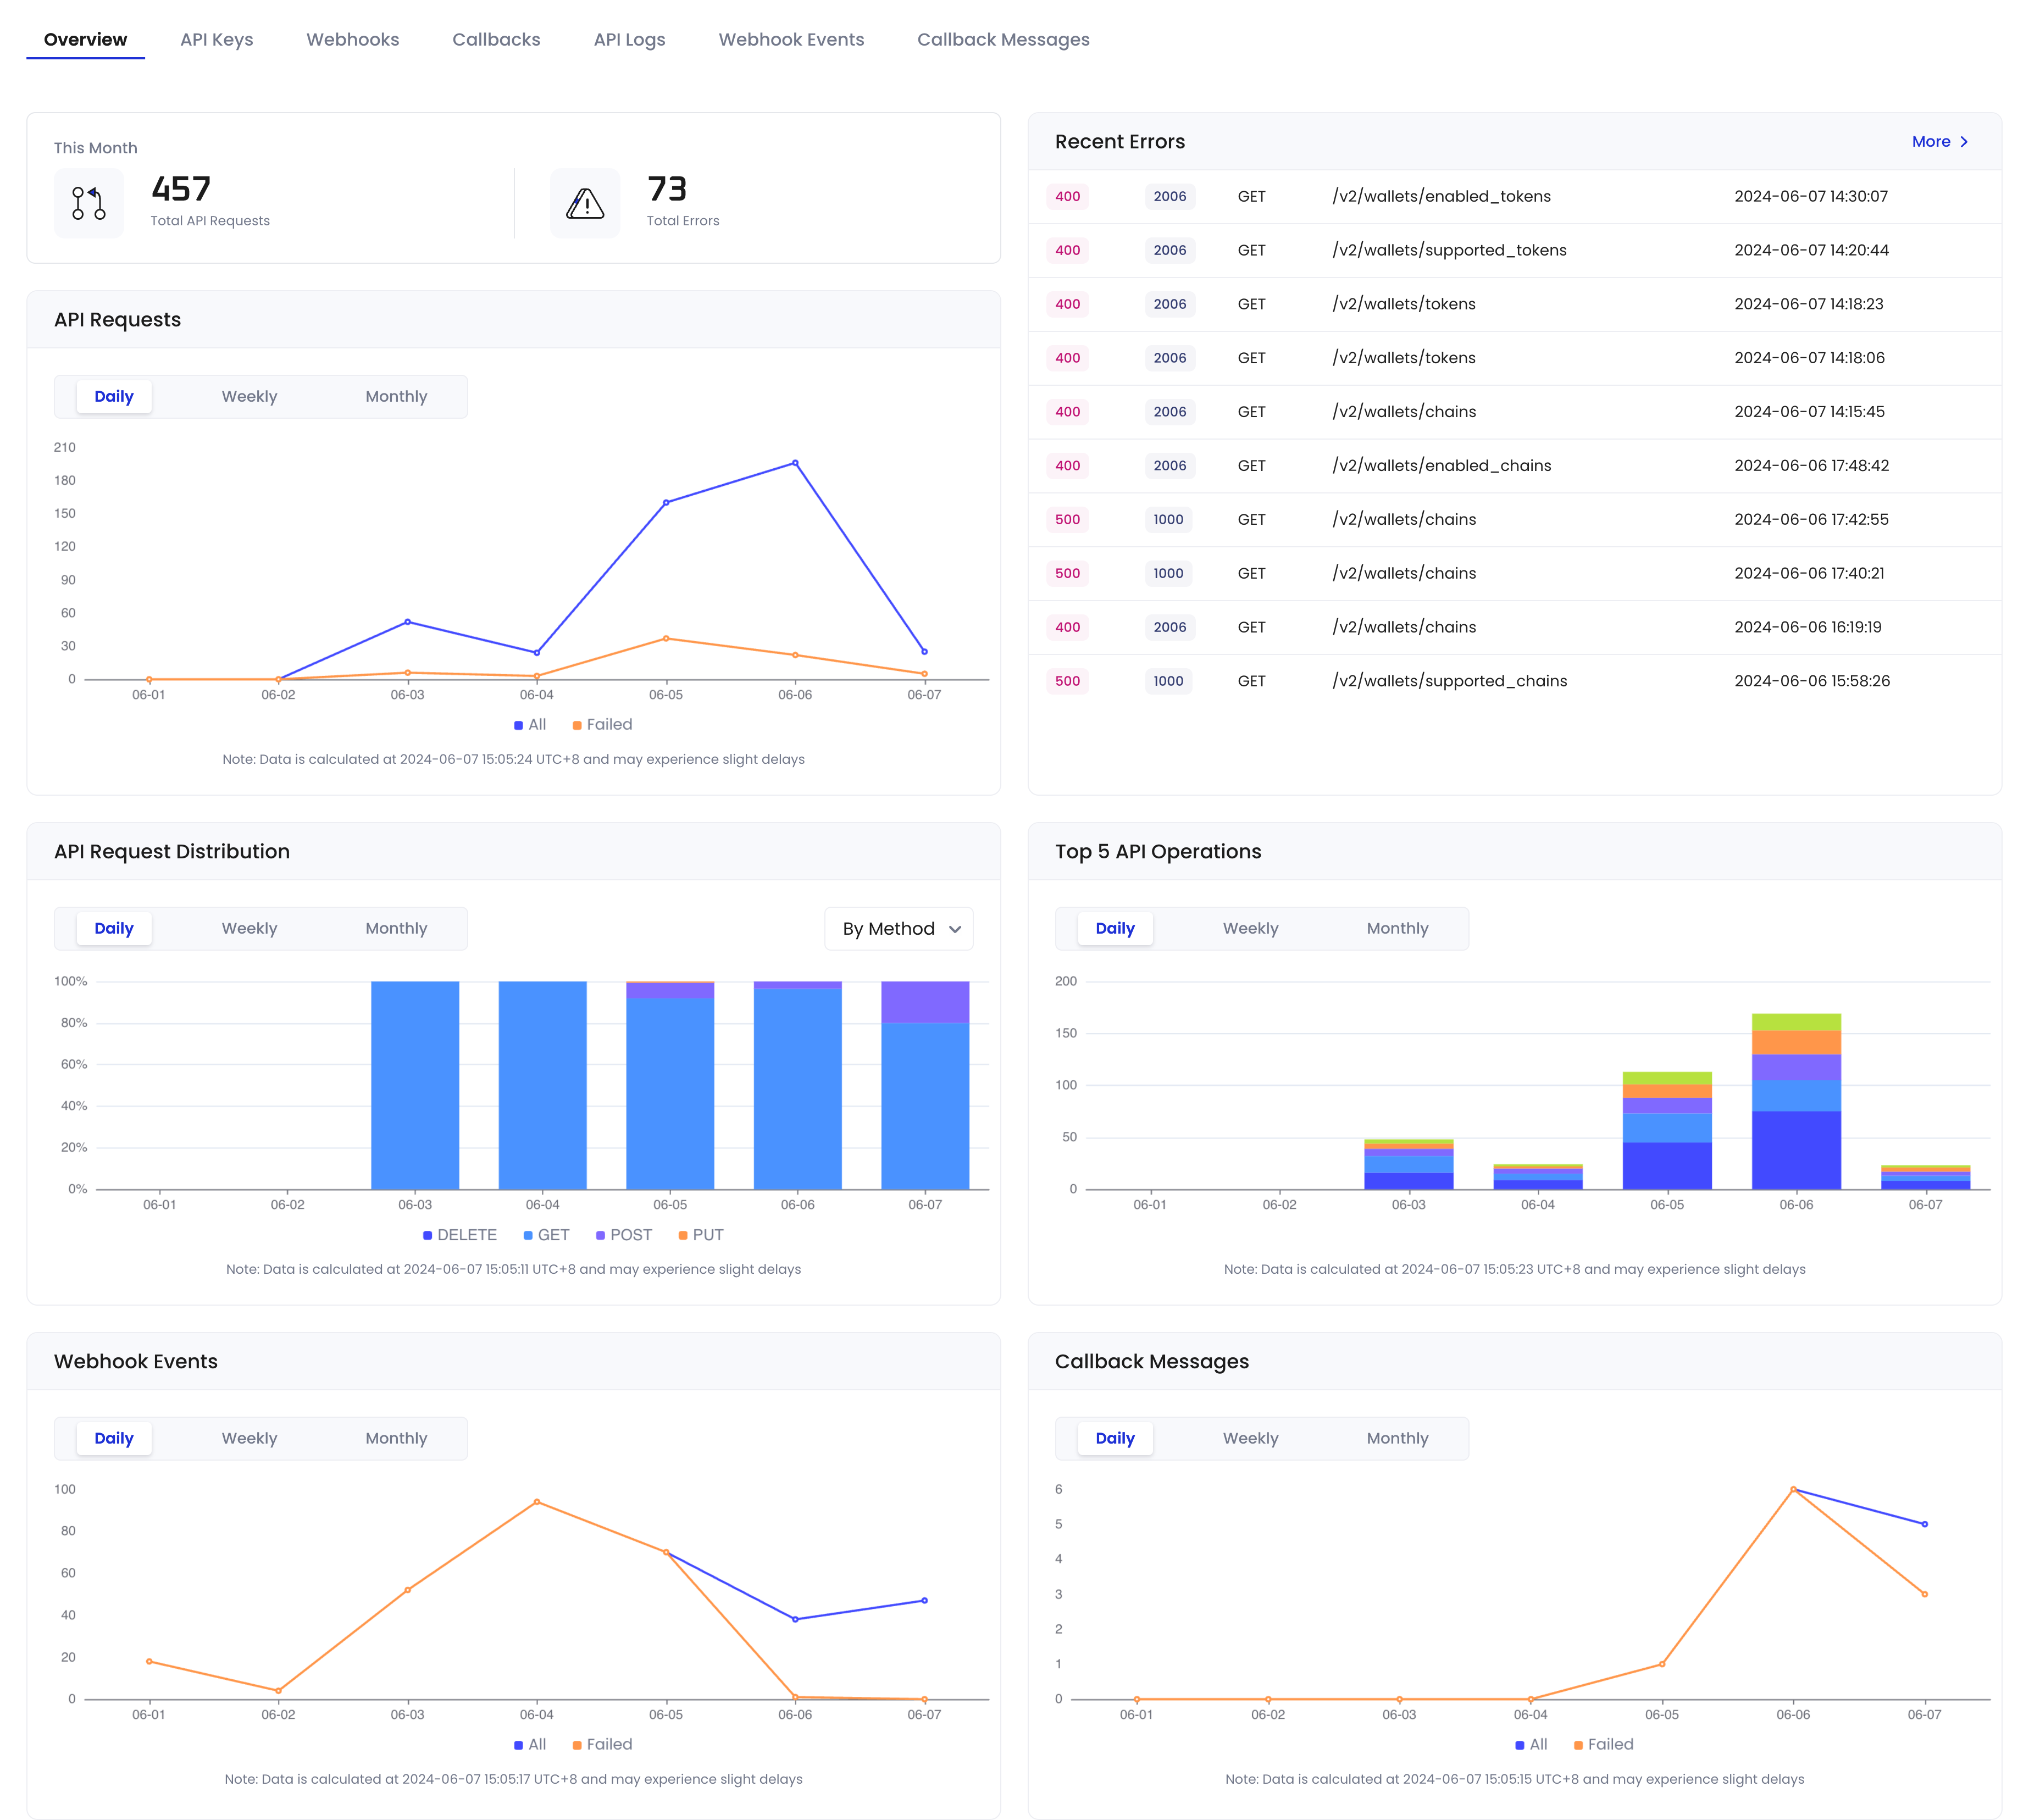The height and width of the screenshot is (1820, 2040).
Task: Select Daily in API Requests panel
Action: pyautogui.click(x=114, y=397)
